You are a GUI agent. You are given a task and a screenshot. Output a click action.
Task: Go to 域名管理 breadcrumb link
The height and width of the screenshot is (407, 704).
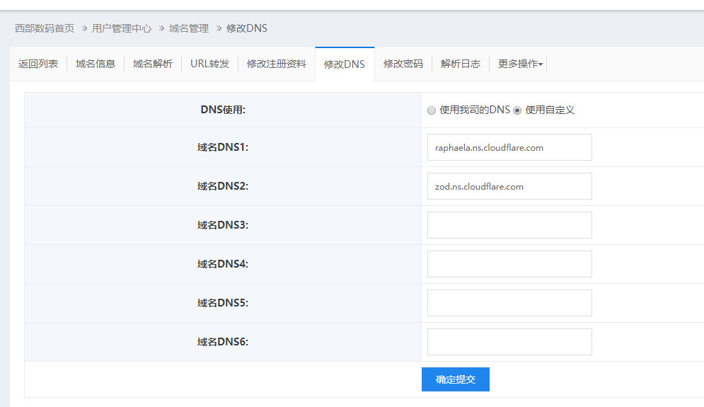tap(189, 28)
